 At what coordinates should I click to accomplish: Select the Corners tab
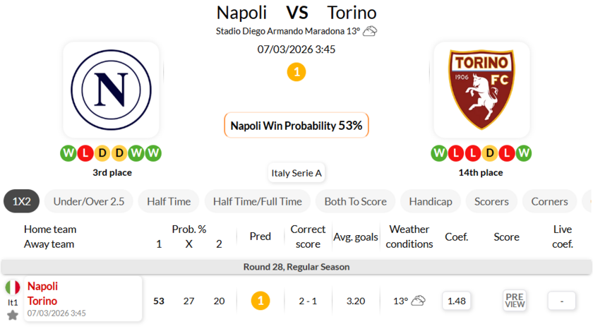coord(549,201)
